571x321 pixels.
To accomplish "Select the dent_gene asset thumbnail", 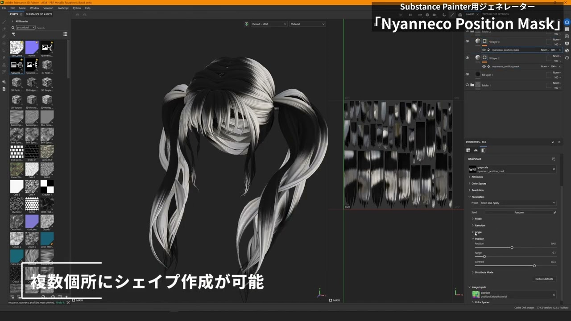I will [17, 47].
